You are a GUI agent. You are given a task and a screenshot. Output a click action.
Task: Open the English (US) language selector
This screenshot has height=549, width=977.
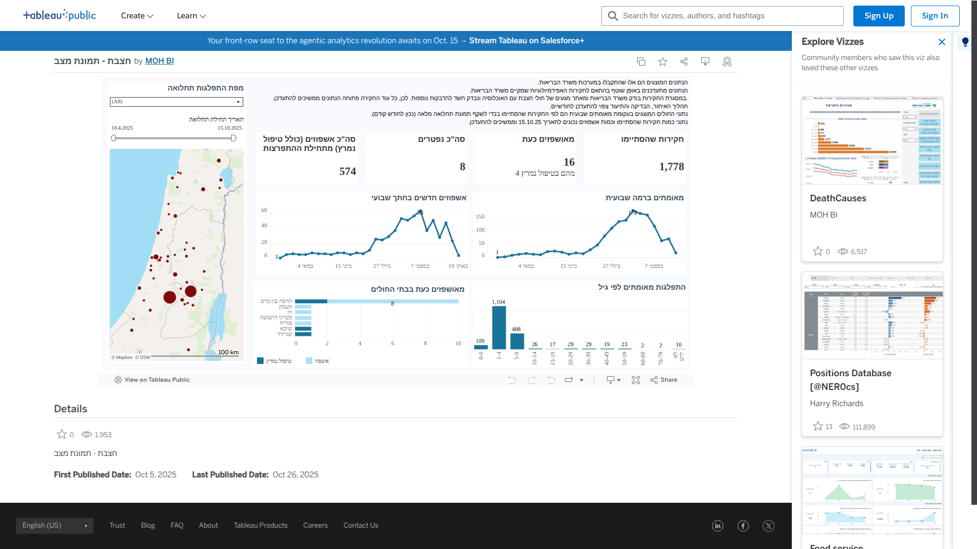(x=54, y=526)
